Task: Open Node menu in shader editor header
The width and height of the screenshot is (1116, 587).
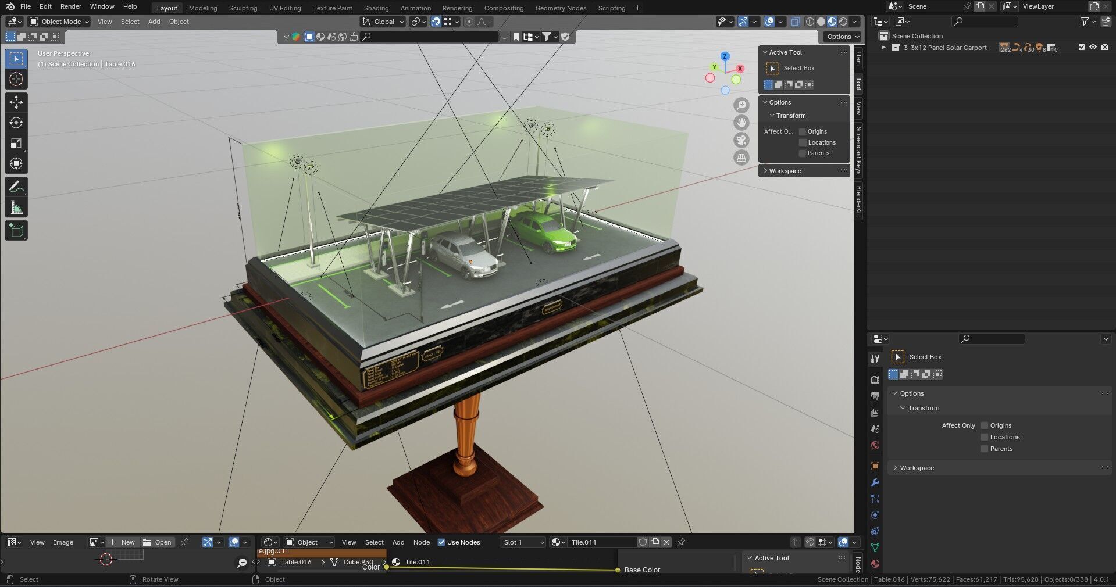Action: 422,542
